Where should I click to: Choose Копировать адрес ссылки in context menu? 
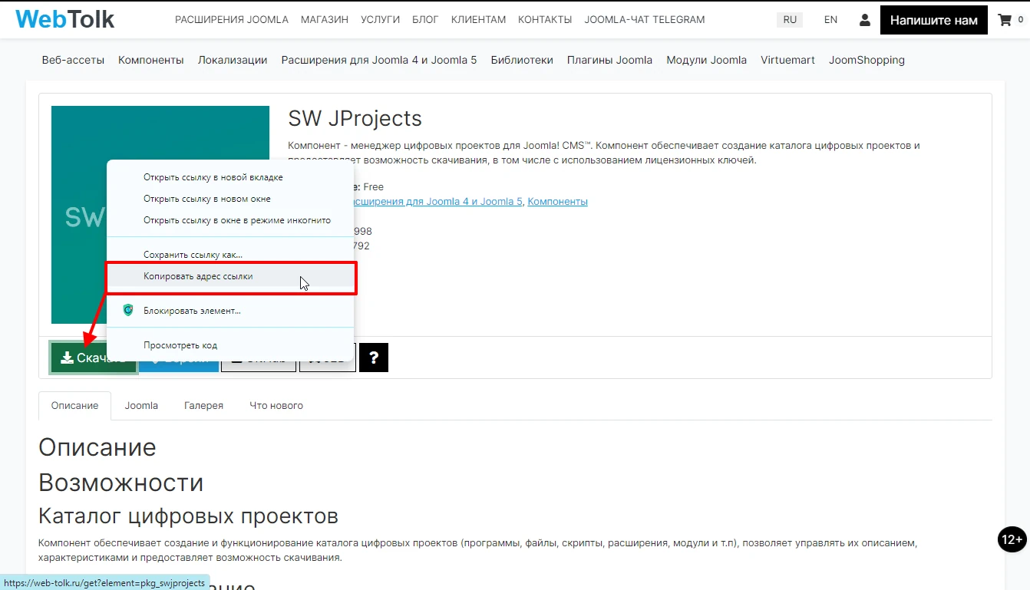(231, 276)
